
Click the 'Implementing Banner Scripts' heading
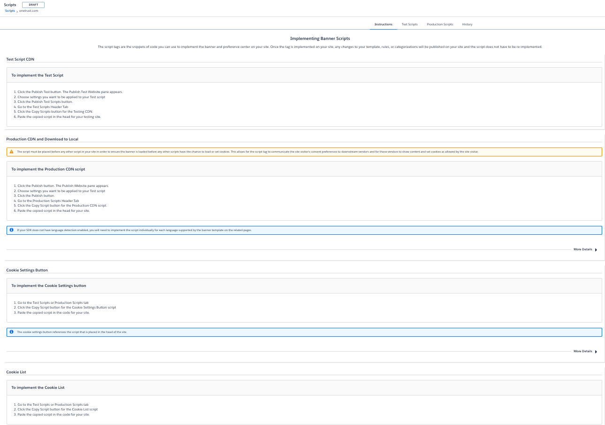click(x=320, y=39)
